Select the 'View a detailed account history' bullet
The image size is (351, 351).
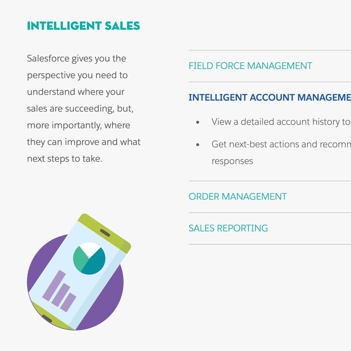tap(281, 122)
